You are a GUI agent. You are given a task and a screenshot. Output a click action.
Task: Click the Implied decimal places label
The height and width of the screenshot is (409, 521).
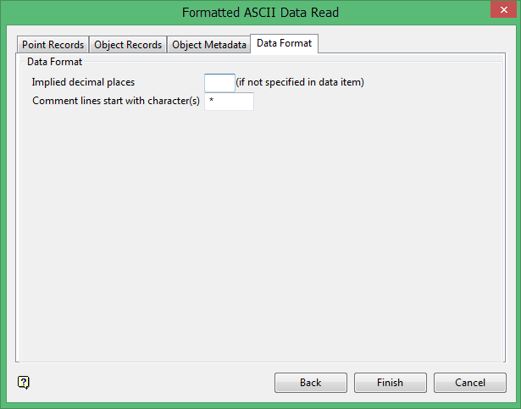point(83,82)
